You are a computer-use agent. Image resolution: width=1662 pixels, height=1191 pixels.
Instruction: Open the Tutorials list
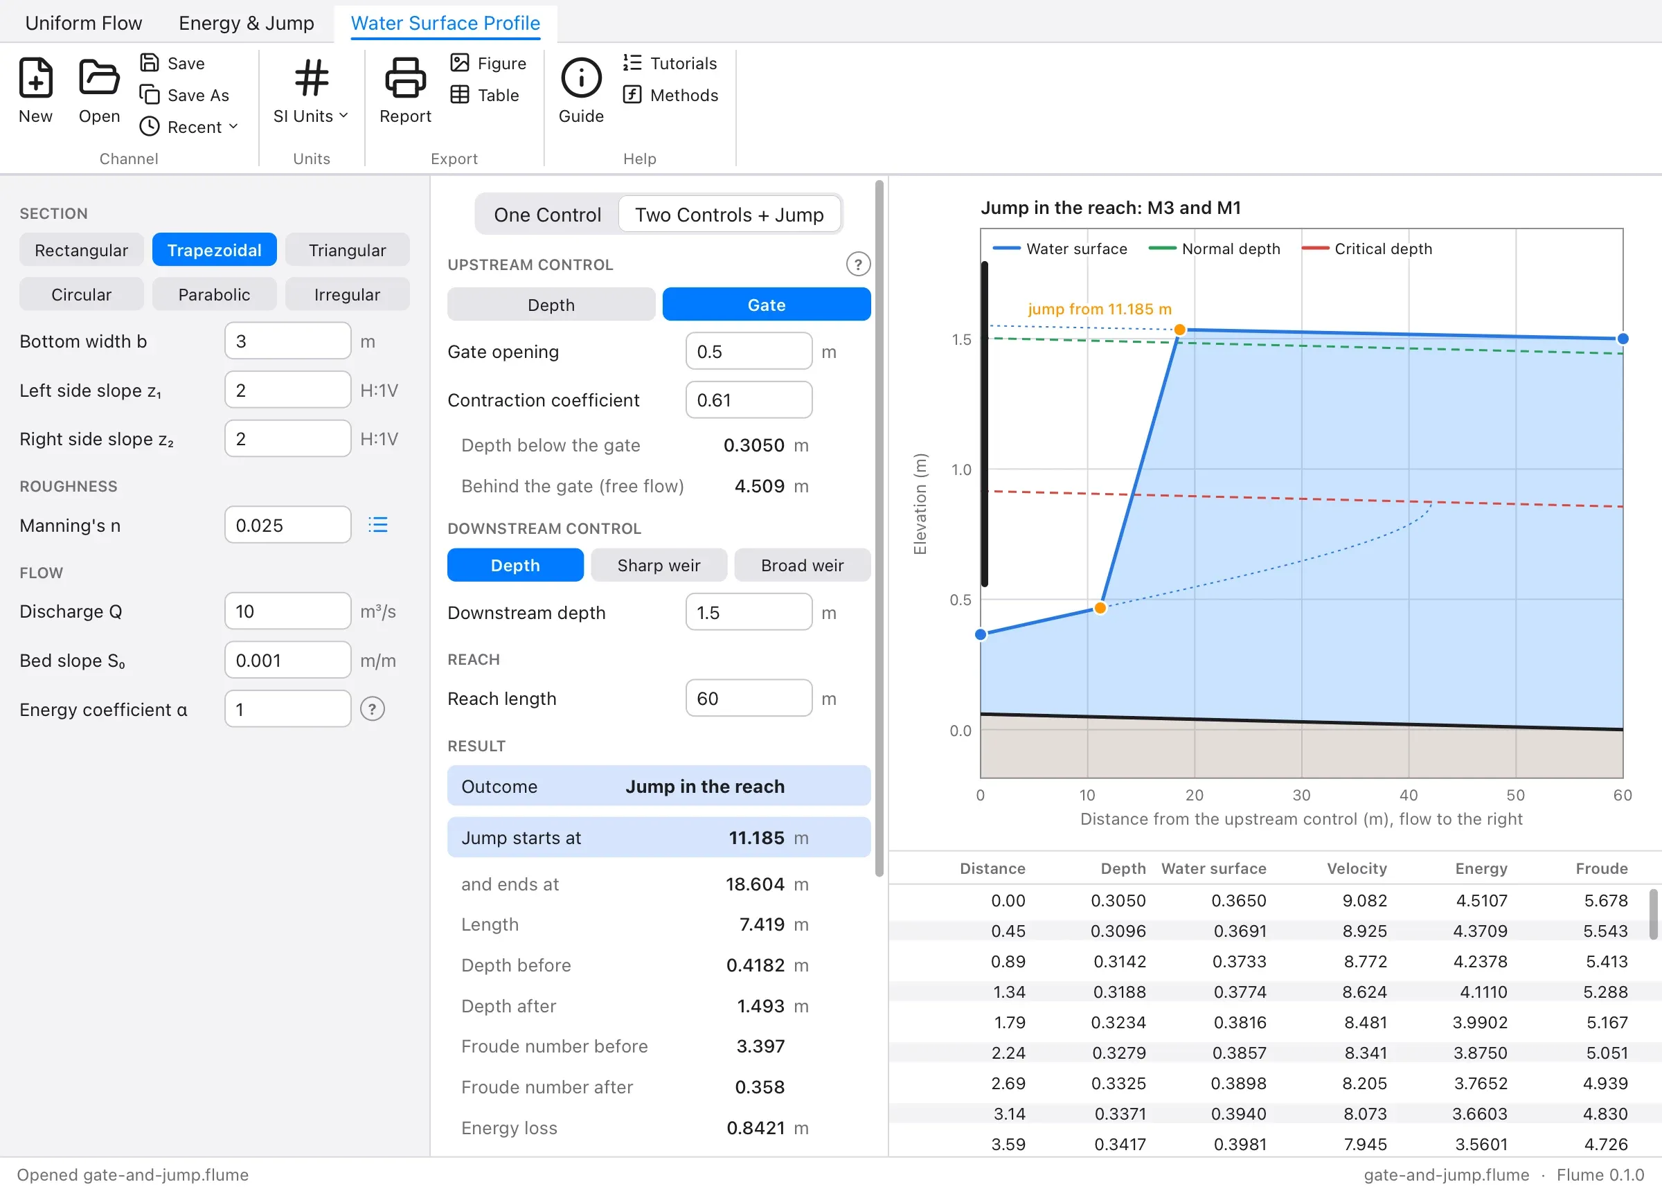point(670,63)
